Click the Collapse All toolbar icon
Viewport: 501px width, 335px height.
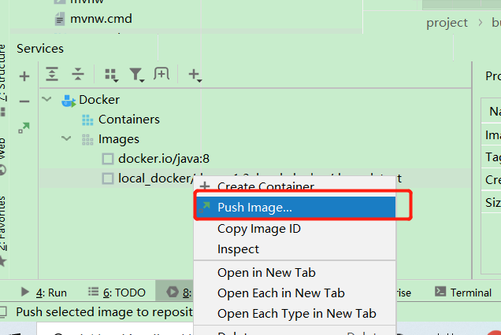(x=78, y=74)
